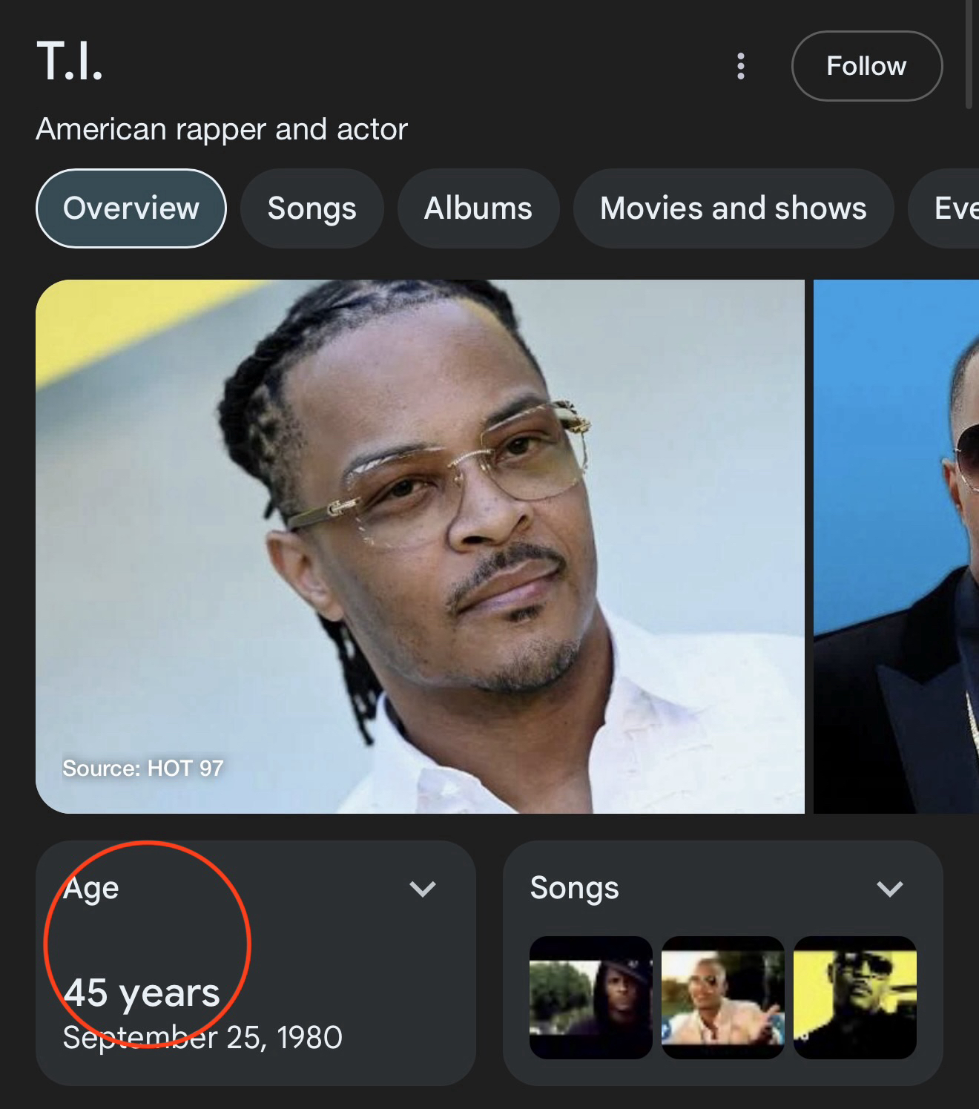Open the second photo with blue background
Screen dimensions: 979x1109
click(x=897, y=546)
